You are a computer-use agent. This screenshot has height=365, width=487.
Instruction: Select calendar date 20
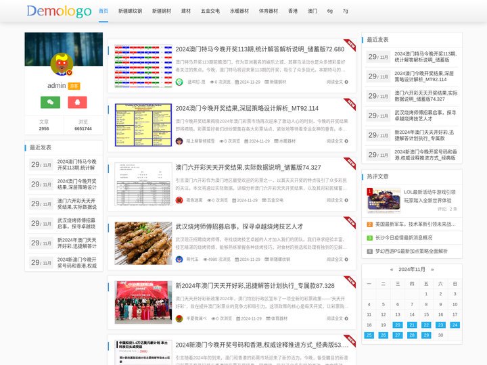[x=398, y=325]
